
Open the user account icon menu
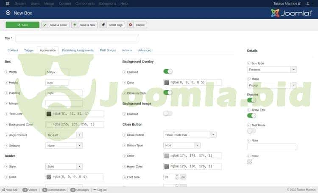307,3
